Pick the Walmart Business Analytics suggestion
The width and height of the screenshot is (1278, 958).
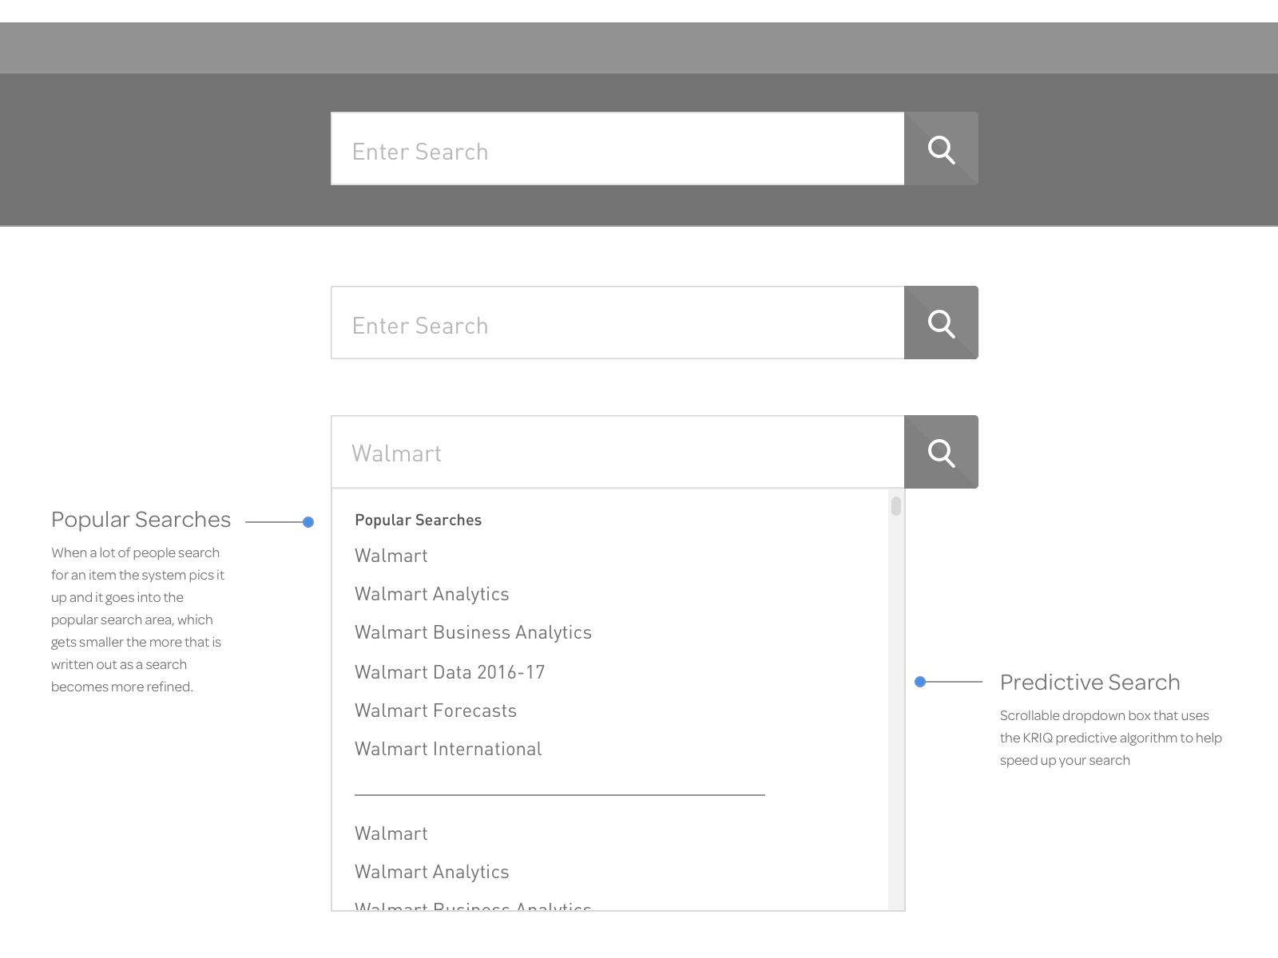click(473, 632)
